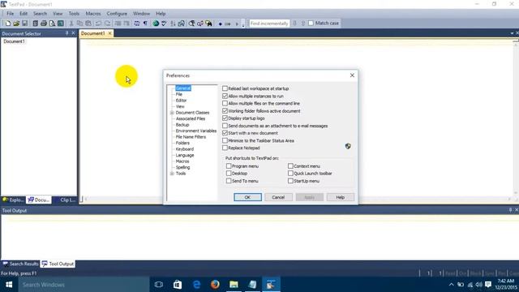Click the Print toolbar icon

(44, 24)
